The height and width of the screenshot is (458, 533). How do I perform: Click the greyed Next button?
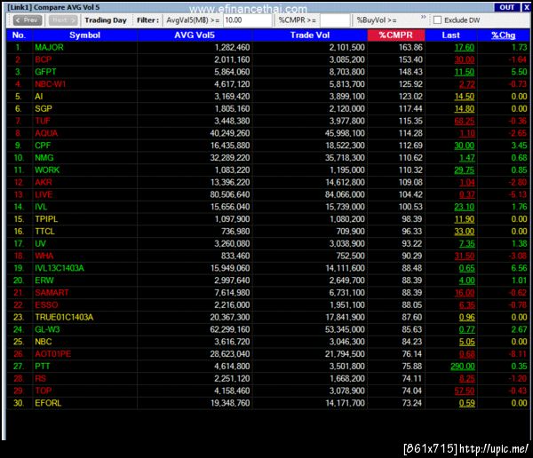click(63, 20)
